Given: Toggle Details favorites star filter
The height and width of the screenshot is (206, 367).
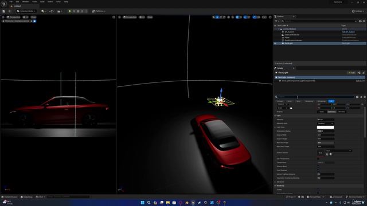Looking at the screenshot, I should click(361, 97).
